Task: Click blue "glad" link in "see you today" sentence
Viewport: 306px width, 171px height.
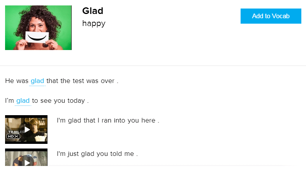Action: click(23, 101)
